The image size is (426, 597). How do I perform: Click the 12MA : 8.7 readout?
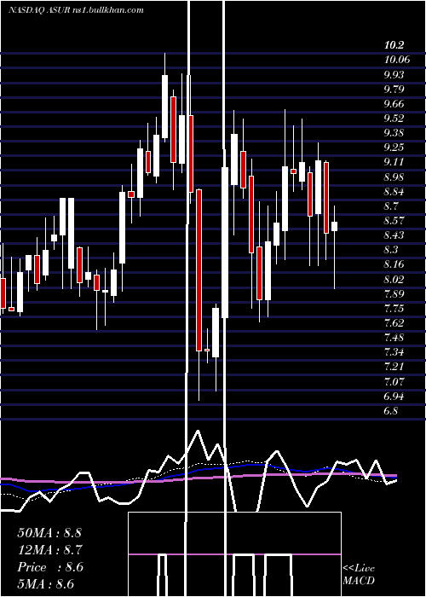[x=49, y=550]
